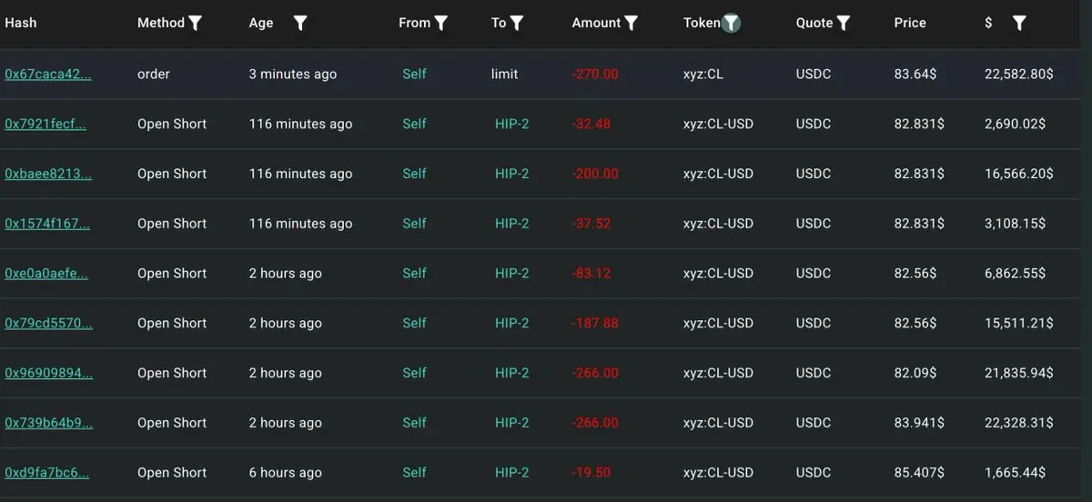Open transaction hash 0x67caca42
This screenshot has height=502, width=1092.
pos(47,75)
